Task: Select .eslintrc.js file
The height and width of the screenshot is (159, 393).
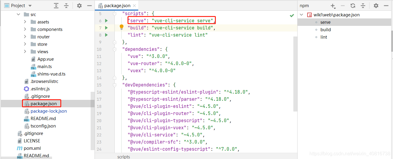Action: [40, 89]
